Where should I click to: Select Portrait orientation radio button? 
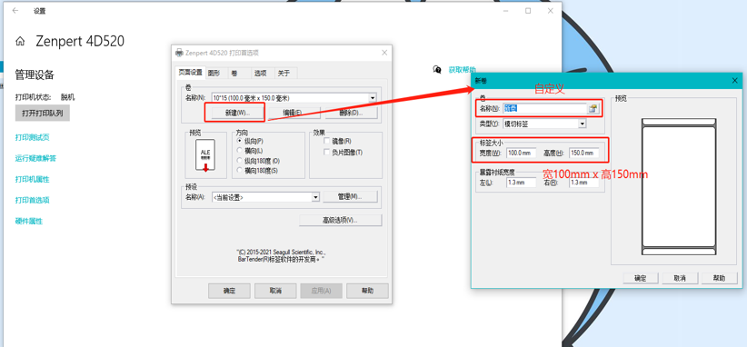point(240,142)
